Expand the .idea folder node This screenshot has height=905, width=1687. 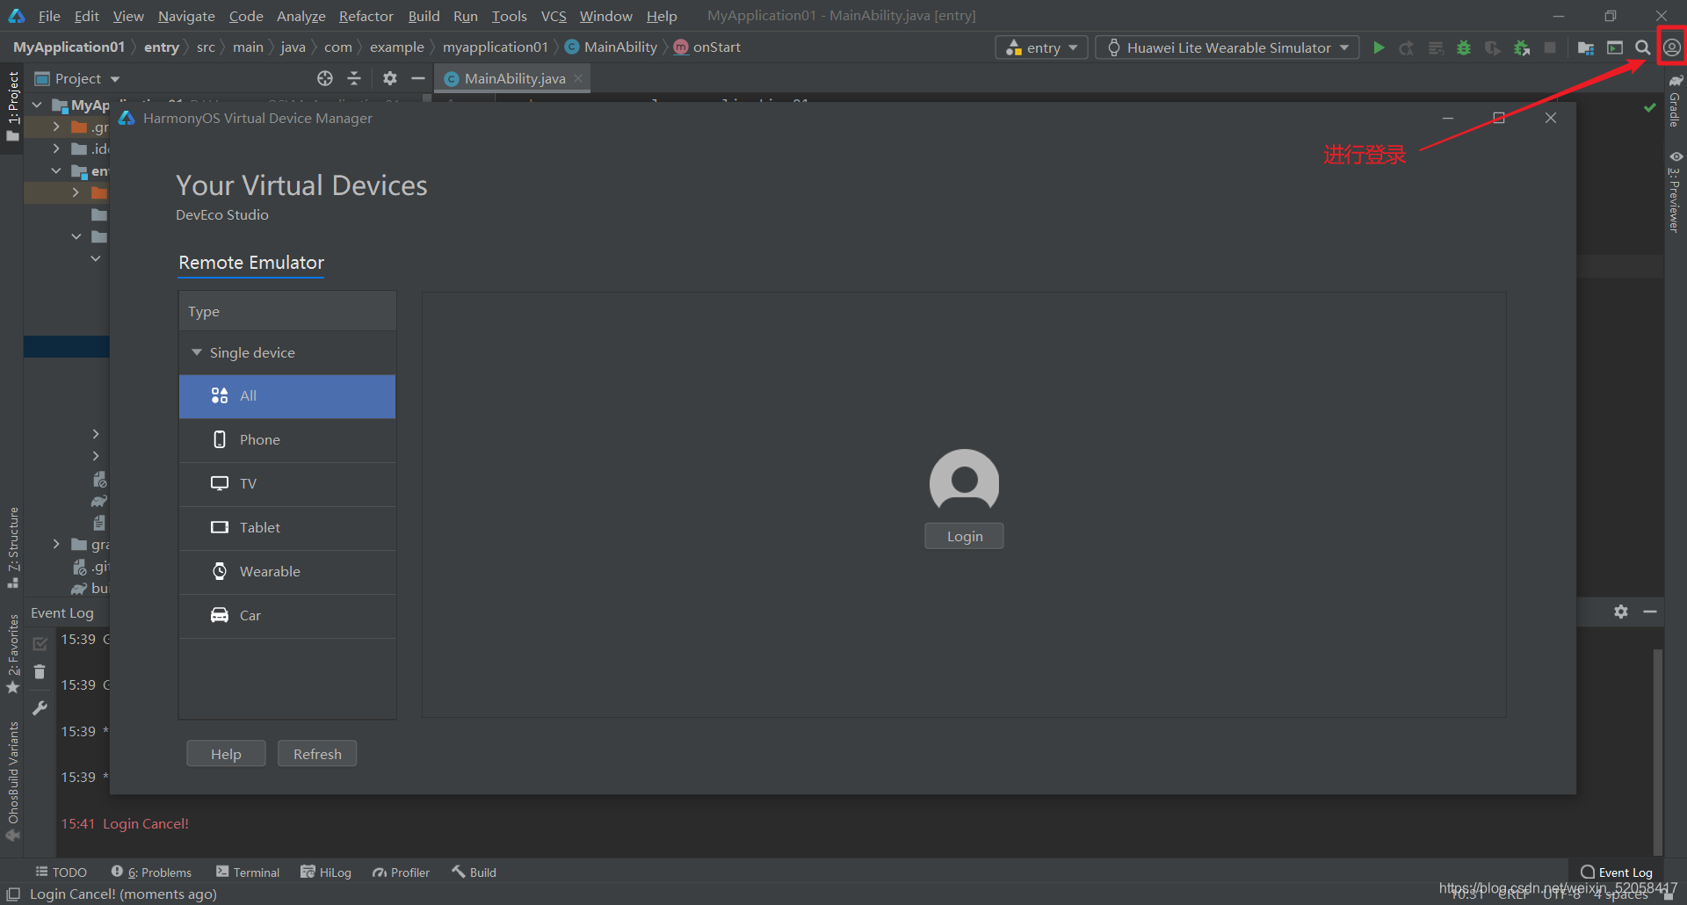[x=56, y=148]
